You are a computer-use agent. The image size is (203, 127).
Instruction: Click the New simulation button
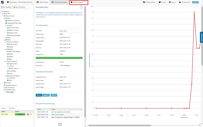pyautogui.click(x=6, y=7)
